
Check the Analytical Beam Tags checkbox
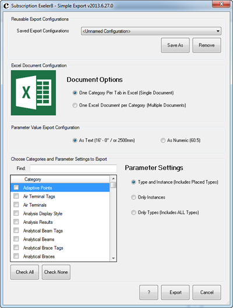pyautogui.click(x=16, y=230)
